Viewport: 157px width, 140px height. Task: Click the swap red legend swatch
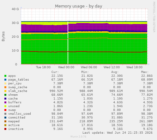[5, 110]
